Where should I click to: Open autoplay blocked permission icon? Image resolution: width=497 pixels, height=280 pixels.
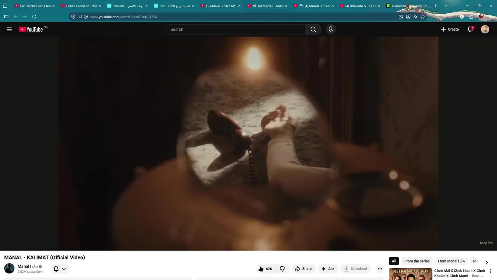[86, 17]
